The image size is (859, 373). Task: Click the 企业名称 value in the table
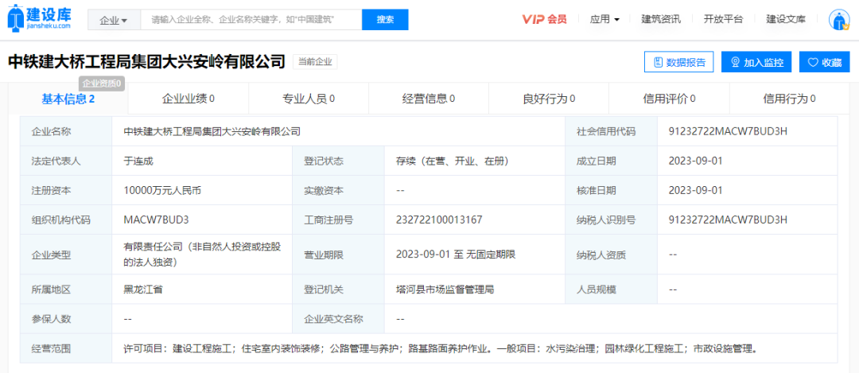pos(212,131)
